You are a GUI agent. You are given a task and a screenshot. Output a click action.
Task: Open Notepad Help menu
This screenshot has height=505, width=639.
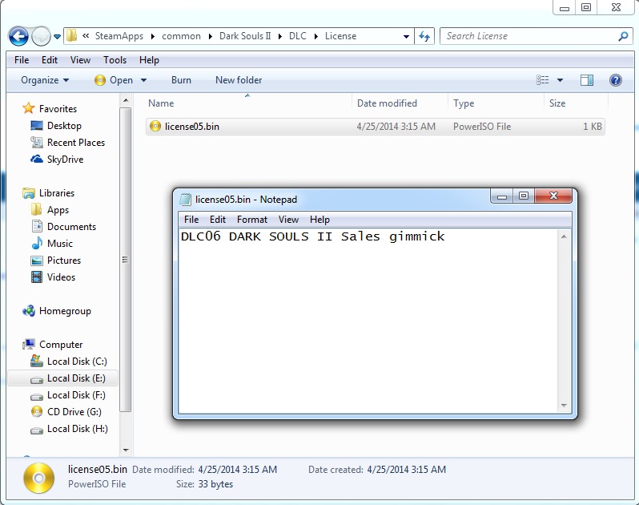point(319,220)
